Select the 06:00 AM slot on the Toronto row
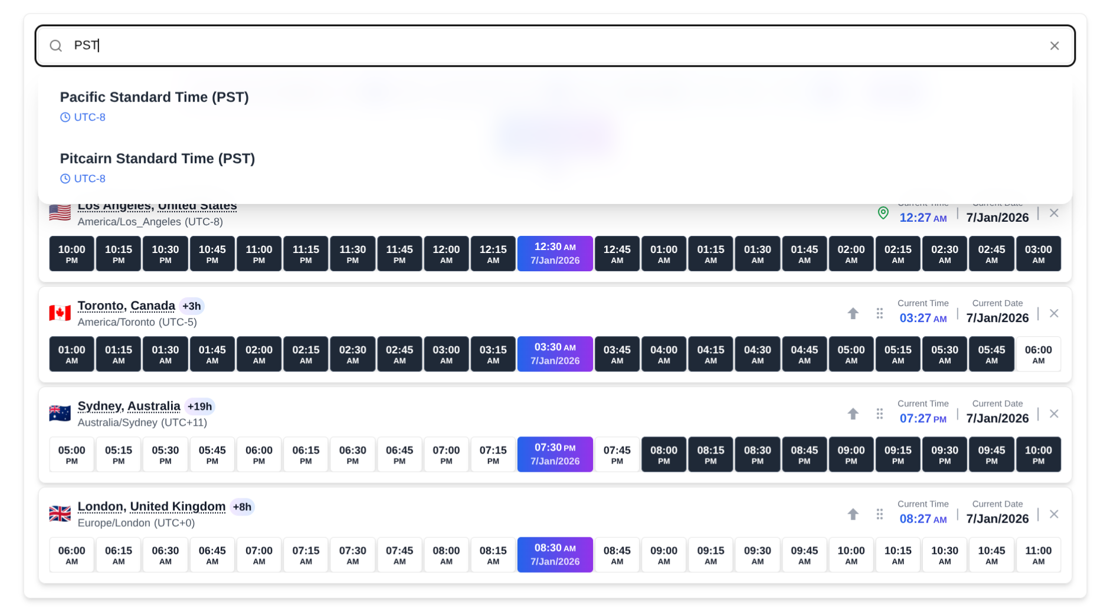Viewport: 1107px width, 611px height. [x=1038, y=354]
